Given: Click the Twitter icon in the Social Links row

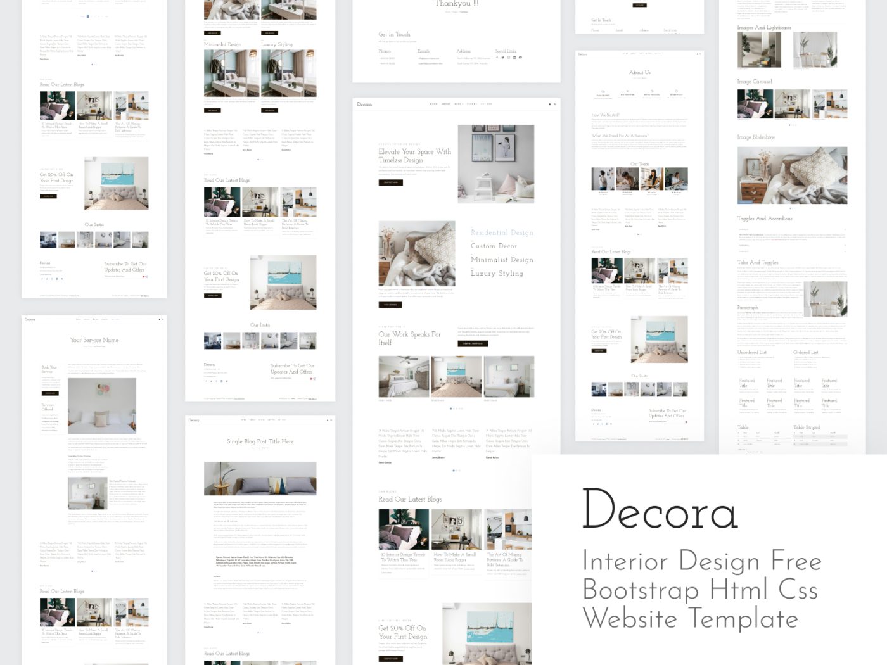Looking at the screenshot, I should [502, 57].
